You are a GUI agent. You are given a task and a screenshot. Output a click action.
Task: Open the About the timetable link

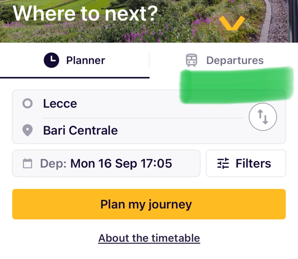pos(149,238)
